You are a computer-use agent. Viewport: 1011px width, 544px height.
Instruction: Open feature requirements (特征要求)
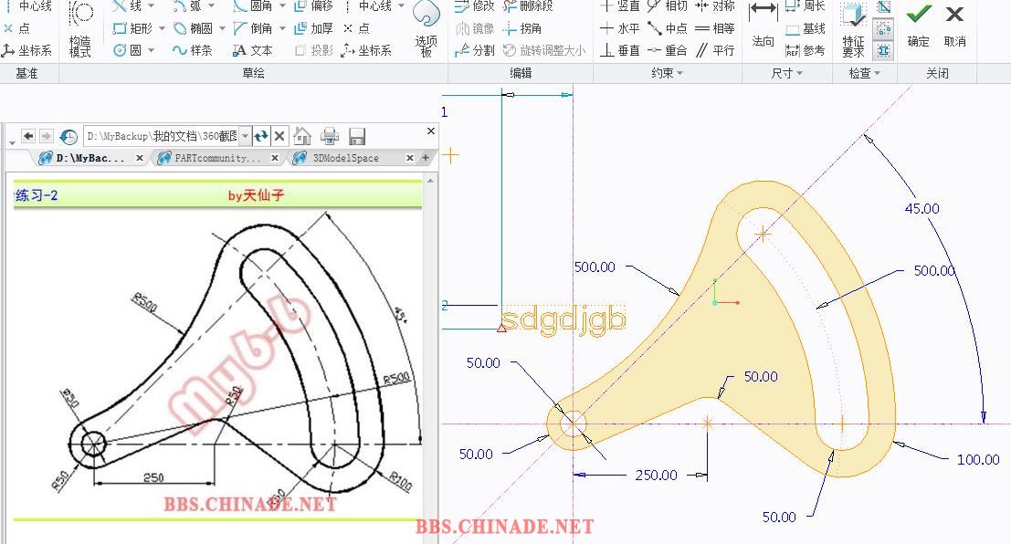(x=853, y=29)
